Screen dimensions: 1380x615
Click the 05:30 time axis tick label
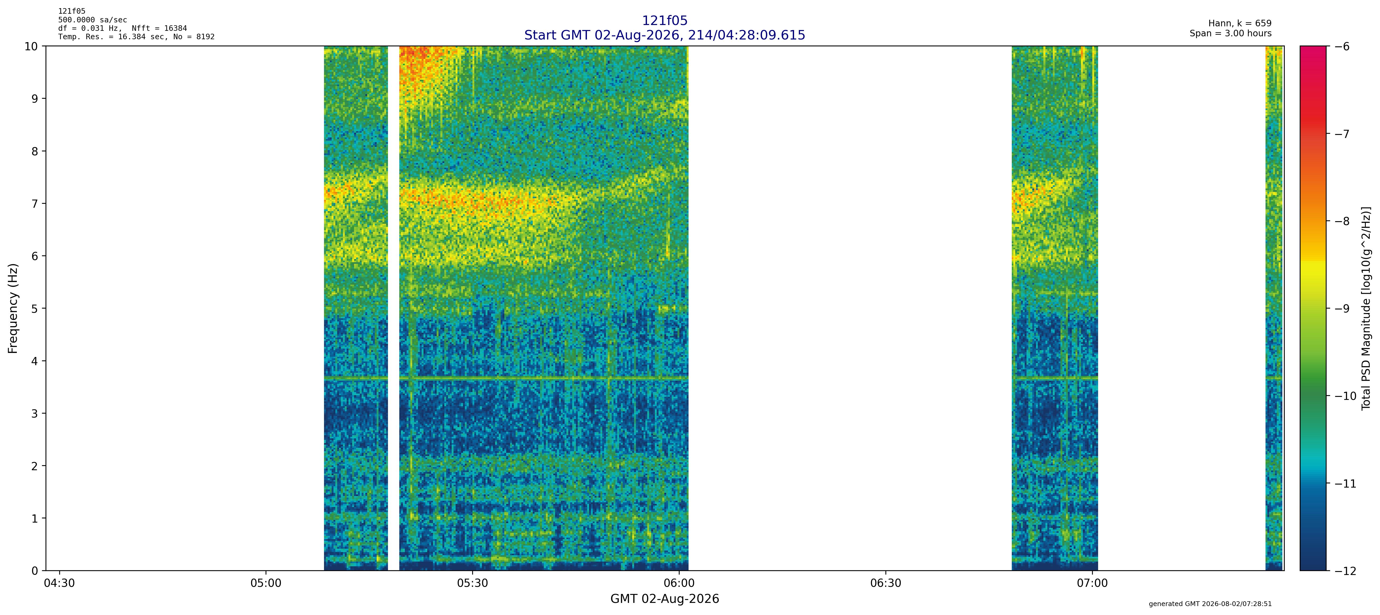pos(472,583)
